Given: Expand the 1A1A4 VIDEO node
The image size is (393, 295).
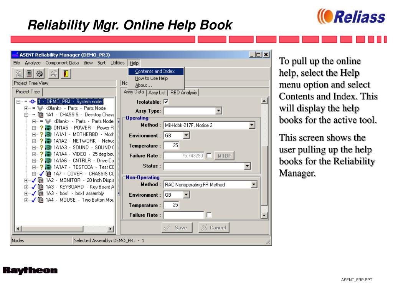Looking at the screenshot, I should point(34,154).
